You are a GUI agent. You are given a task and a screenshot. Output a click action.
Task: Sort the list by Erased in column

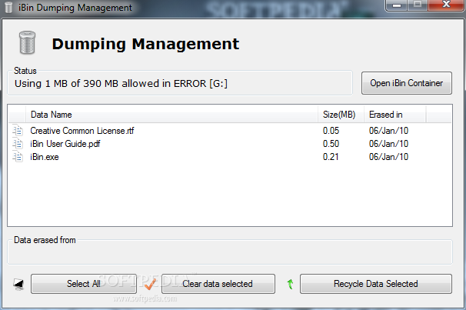(394, 115)
